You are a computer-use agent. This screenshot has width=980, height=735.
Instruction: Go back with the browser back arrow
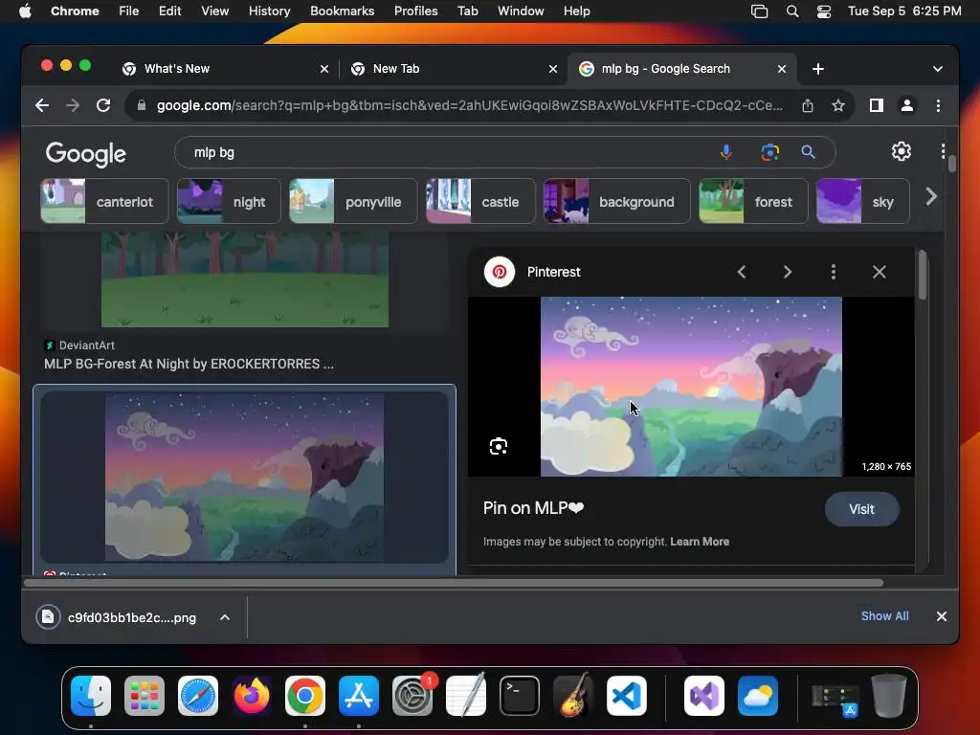(x=42, y=105)
